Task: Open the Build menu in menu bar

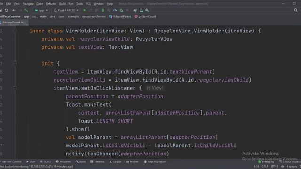Action: (x=63, y=4)
